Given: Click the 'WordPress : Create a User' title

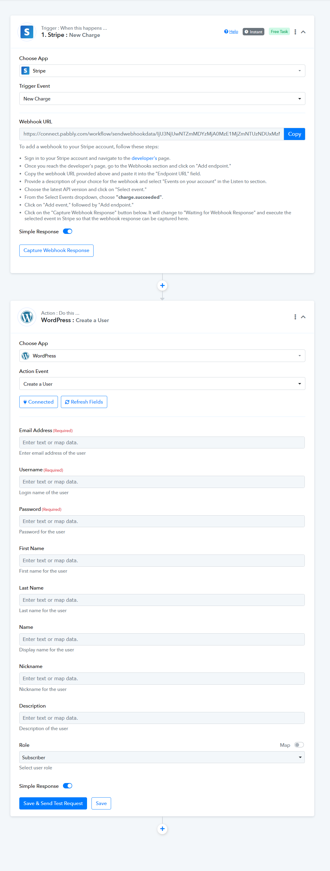Looking at the screenshot, I should 75,320.
